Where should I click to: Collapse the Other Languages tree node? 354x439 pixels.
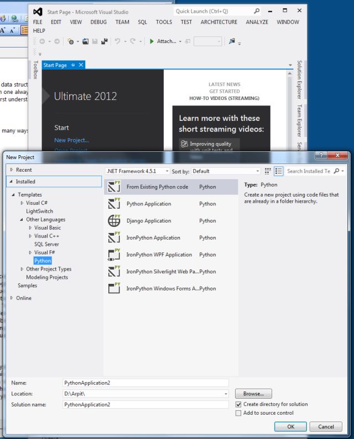(x=22, y=220)
